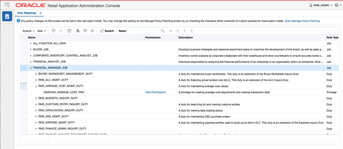Viewport: 343px width, 149px height.
Task: Click description 'A duty for searching for and viewing customs entries.'
Action: (x=209, y=104)
